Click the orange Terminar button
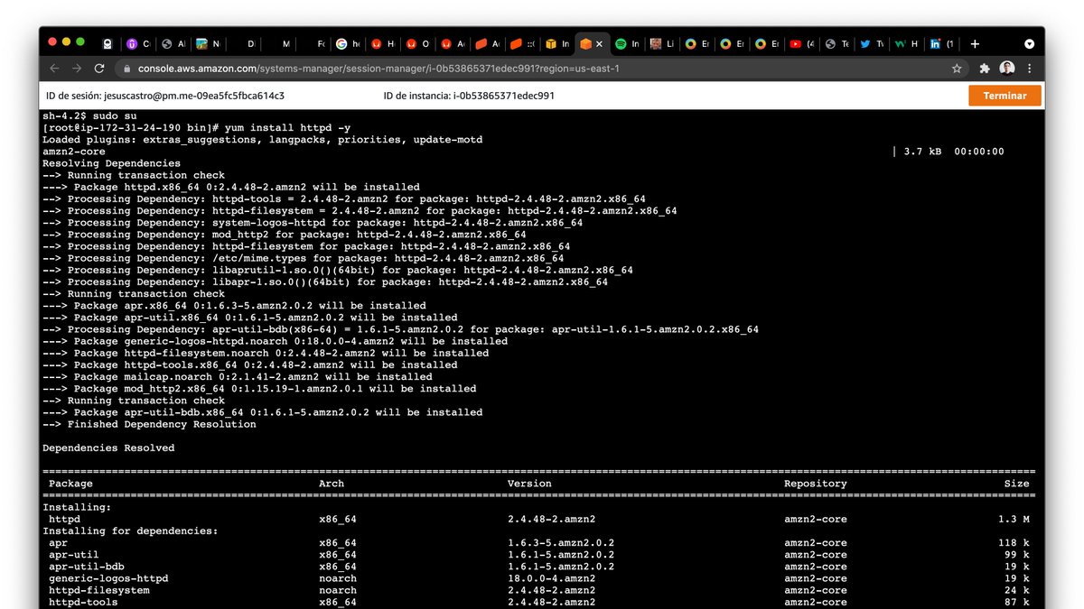The image size is (1084, 609). point(1005,95)
